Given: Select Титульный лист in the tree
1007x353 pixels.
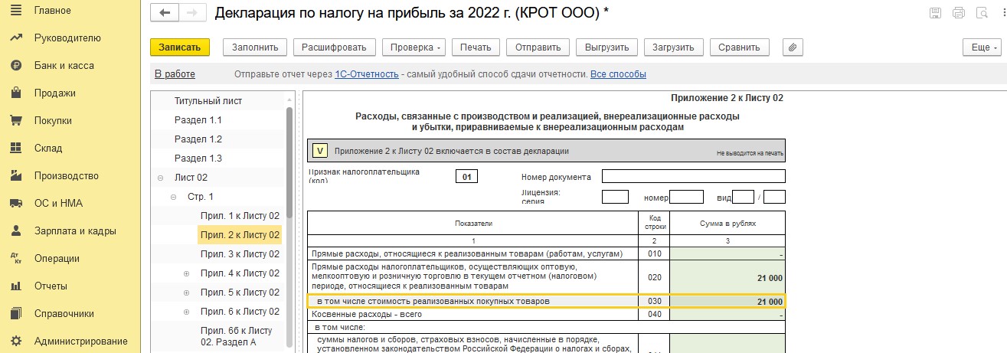Looking at the screenshot, I should [209, 101].
